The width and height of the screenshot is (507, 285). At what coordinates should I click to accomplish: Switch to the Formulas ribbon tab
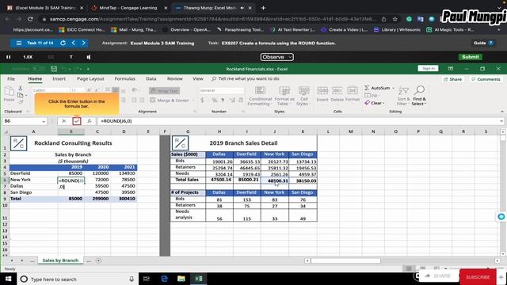tap(125, 79)
